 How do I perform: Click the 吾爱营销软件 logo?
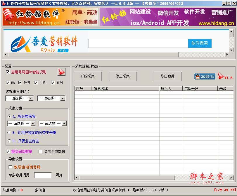[44, 44]
